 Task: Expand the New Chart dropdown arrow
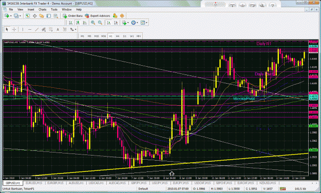pos(11,16)
